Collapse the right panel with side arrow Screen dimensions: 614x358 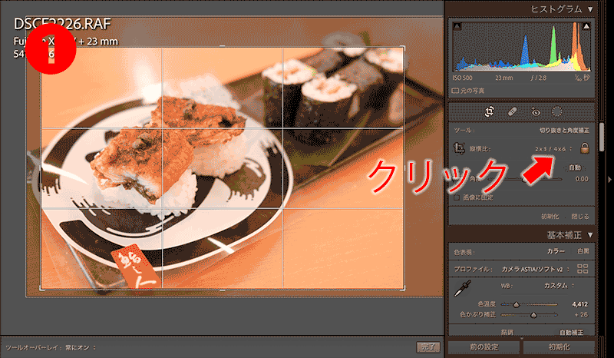(609, 180)
